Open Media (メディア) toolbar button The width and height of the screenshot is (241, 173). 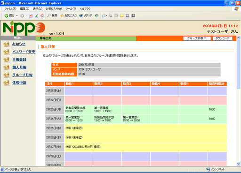click(86, 15)
